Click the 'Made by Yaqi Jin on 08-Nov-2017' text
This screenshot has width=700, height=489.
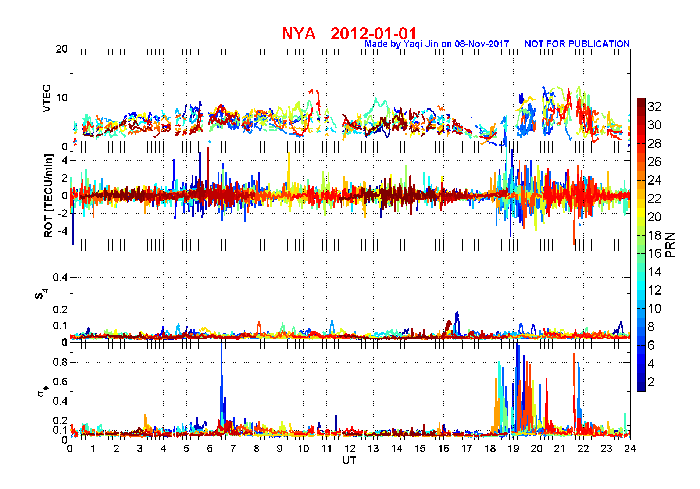tap(437, 44)
